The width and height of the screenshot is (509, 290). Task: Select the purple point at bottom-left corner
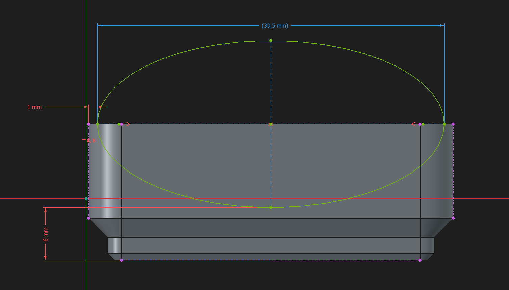[122, 260]
